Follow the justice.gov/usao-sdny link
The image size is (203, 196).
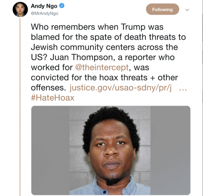click(x=121, y=87)
